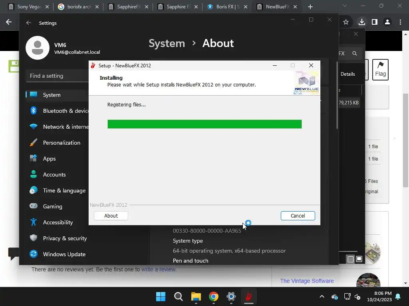Open Personalization settings

[58, 143]
